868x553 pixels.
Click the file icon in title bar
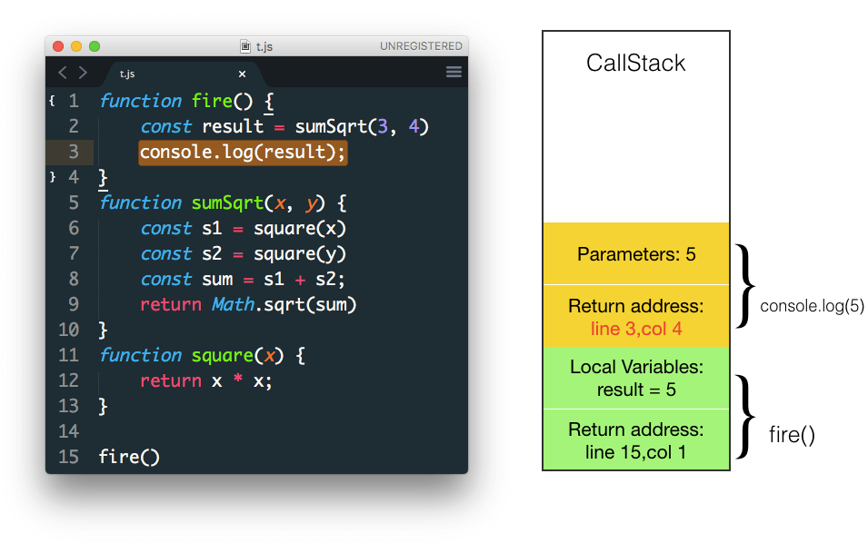pyautogui.click(x=245, y=46)
